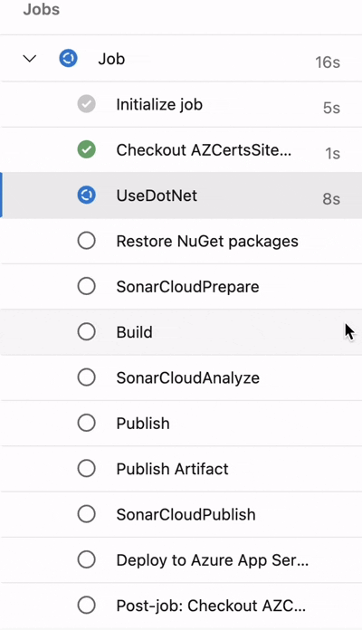Open the Deploy to Azure App Ser... step

click(181, 559)
